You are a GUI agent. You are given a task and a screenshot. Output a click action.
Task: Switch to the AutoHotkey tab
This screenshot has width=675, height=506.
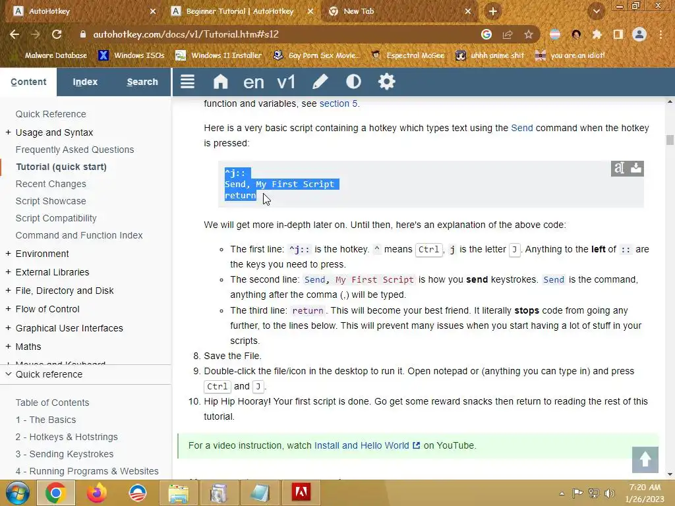[82, 11]
